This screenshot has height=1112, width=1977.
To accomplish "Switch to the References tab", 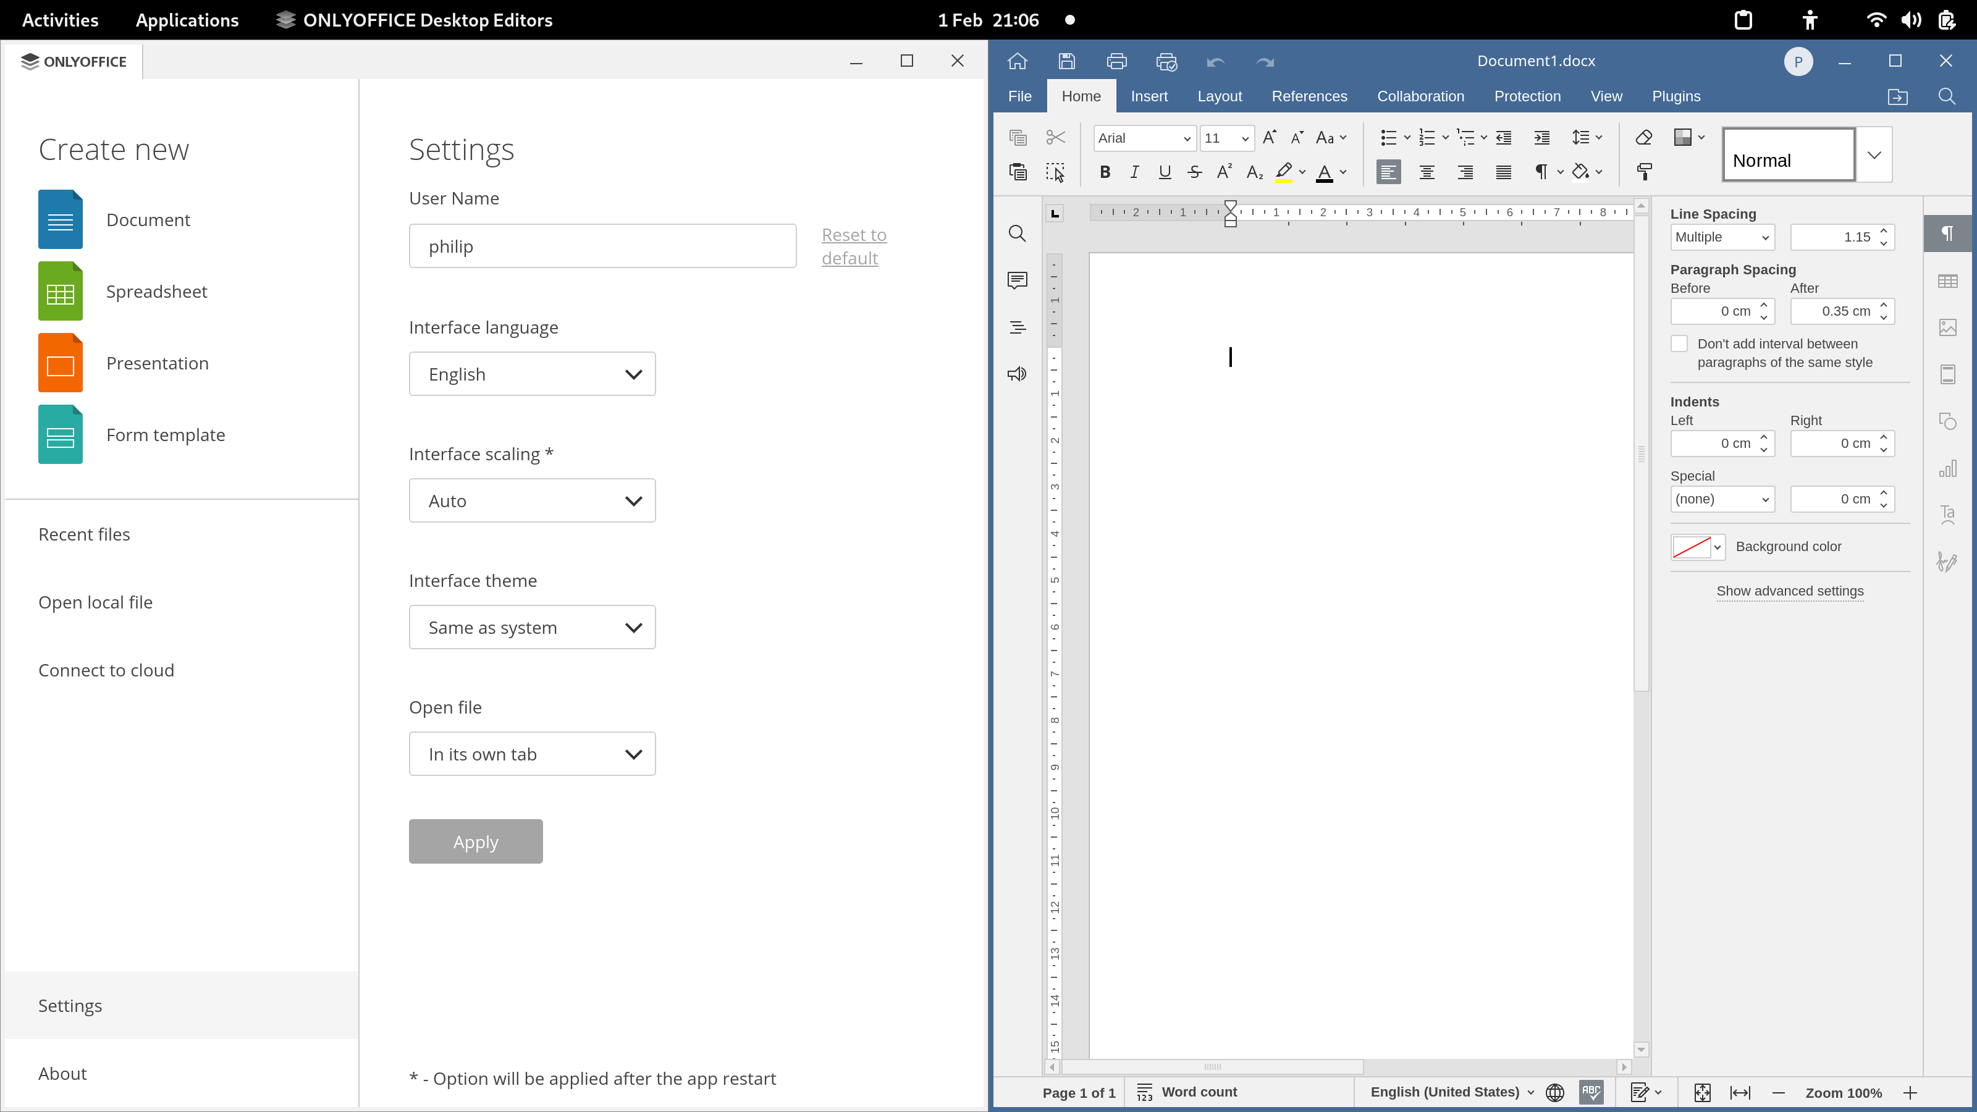I will pos(1309,96).
